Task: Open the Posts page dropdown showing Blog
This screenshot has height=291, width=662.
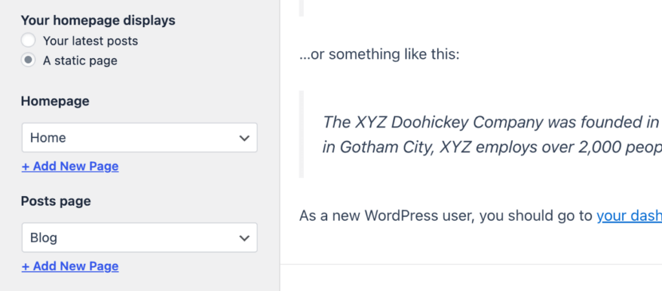Action: pyautogui.click(x=140, y=237)
